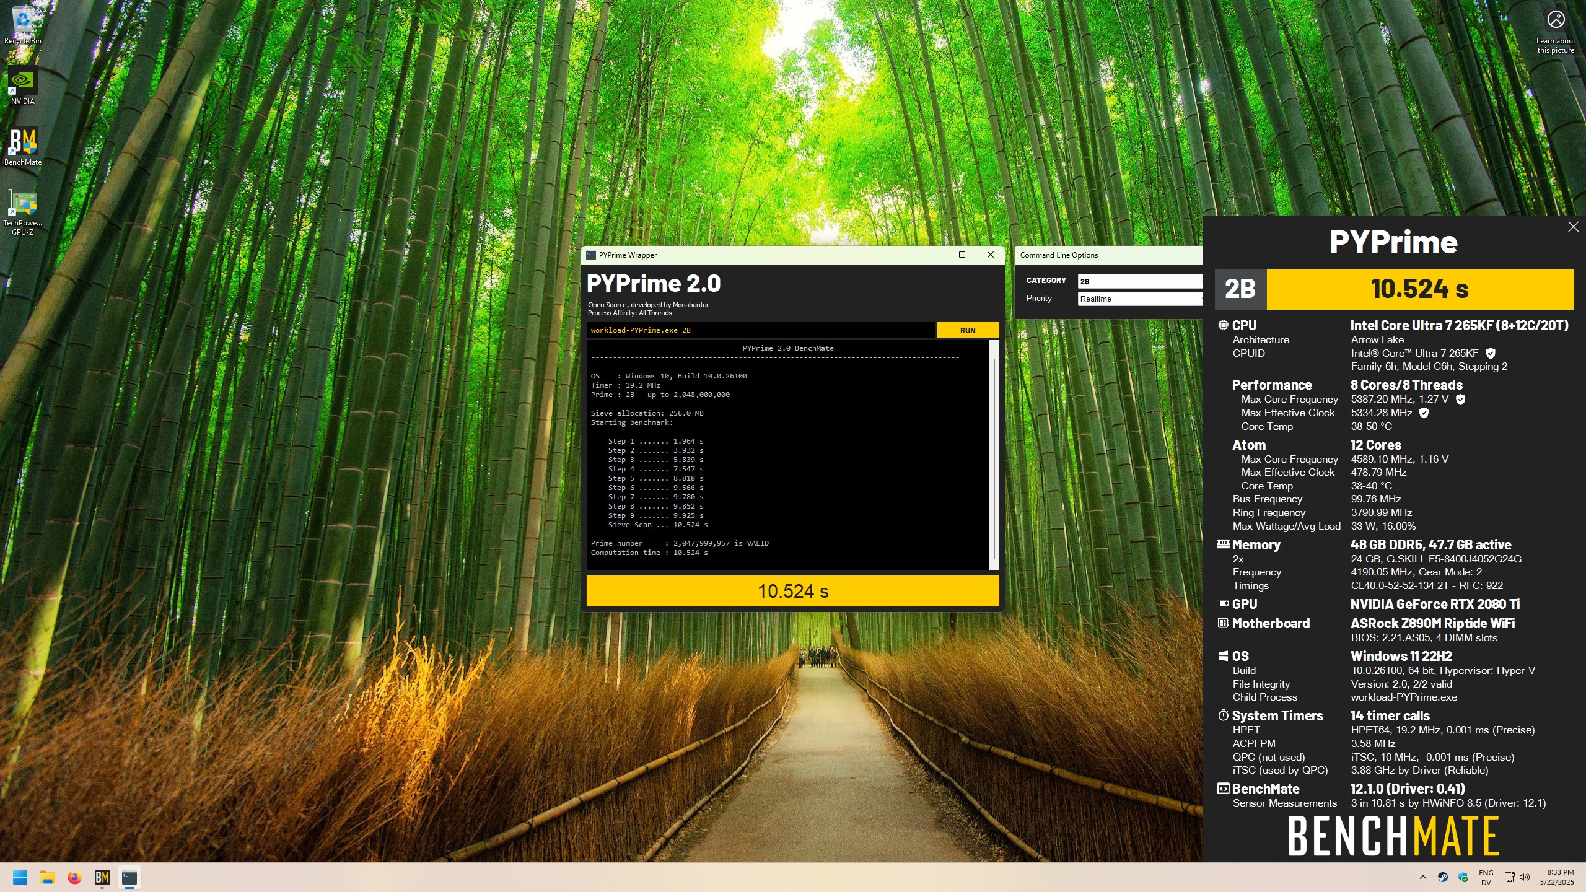Image resolution: width=1586 pixels, height=892 pixels.
Task: Click the shield beside Max Effective Clock 5334.28 MHz
Action: pyautogui.click(x=1424, y=413)
